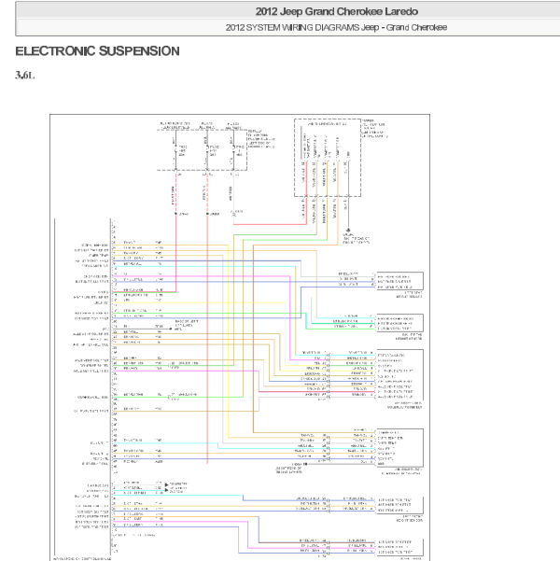The height and width of the screenshot is (561, 560).
Task: Select the topmost connector box on the right side
Action: pos(399,281)
